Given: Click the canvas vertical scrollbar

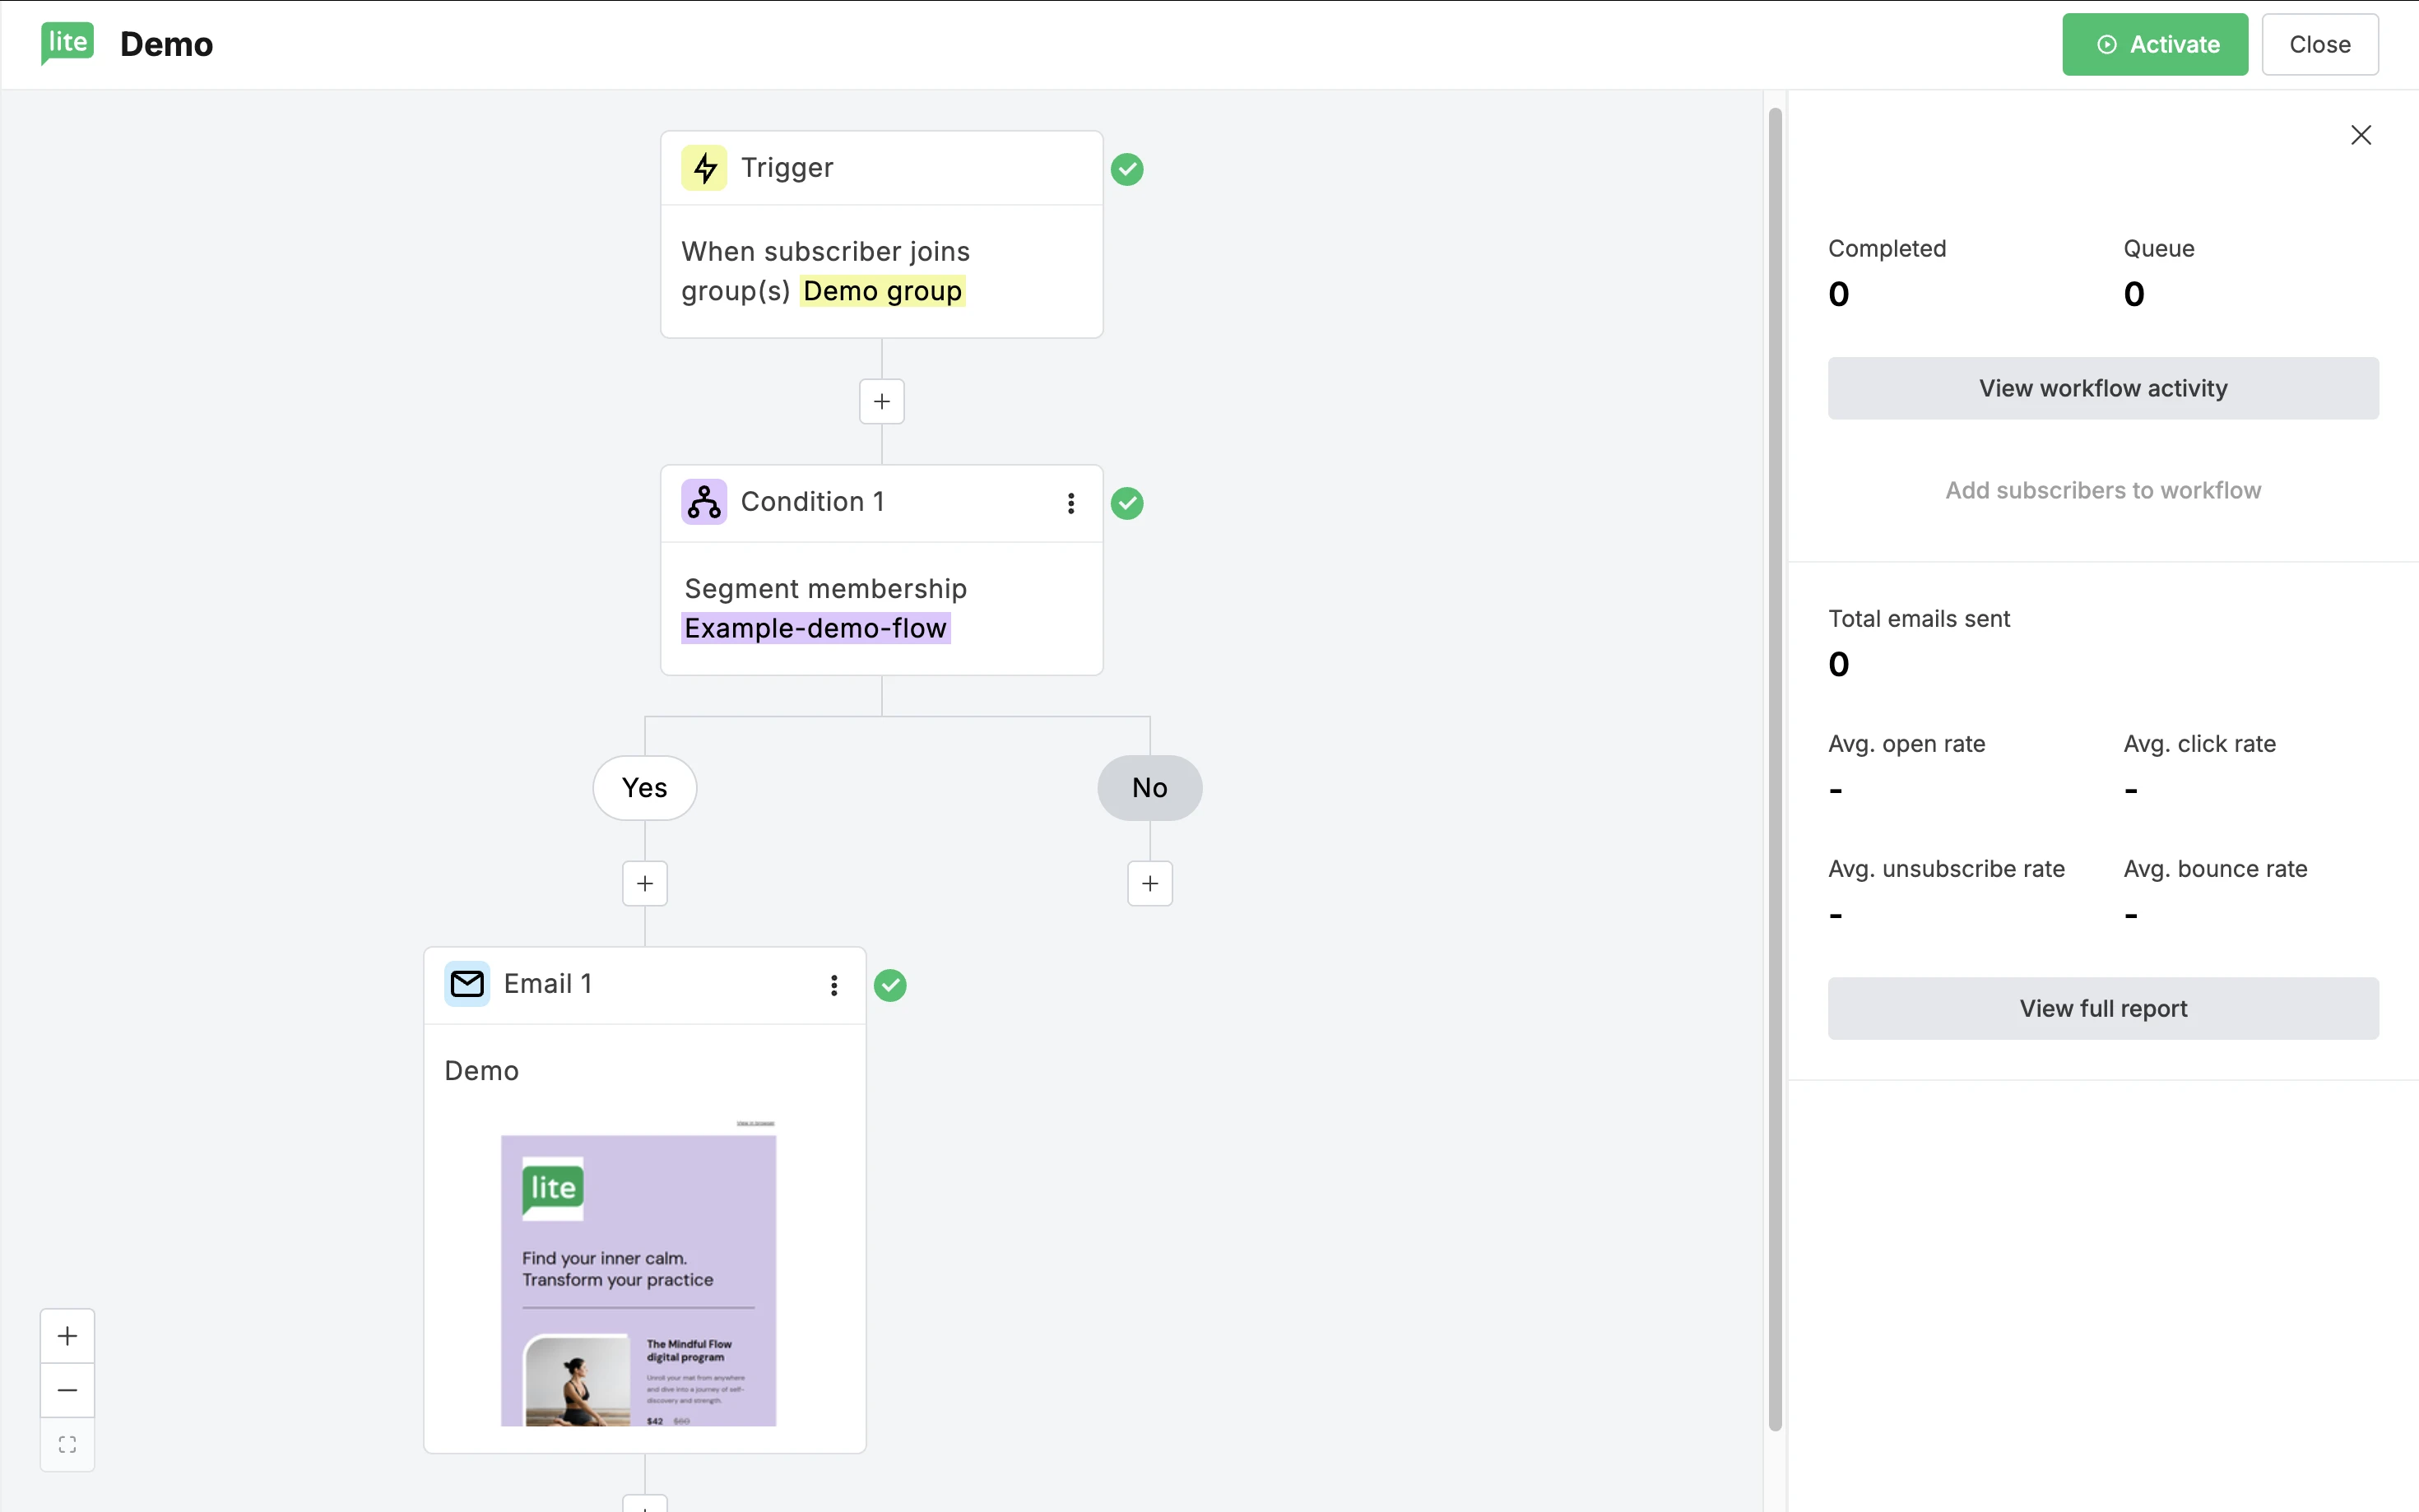Looking at the screenshot, I should click(x=1775, y=770).
